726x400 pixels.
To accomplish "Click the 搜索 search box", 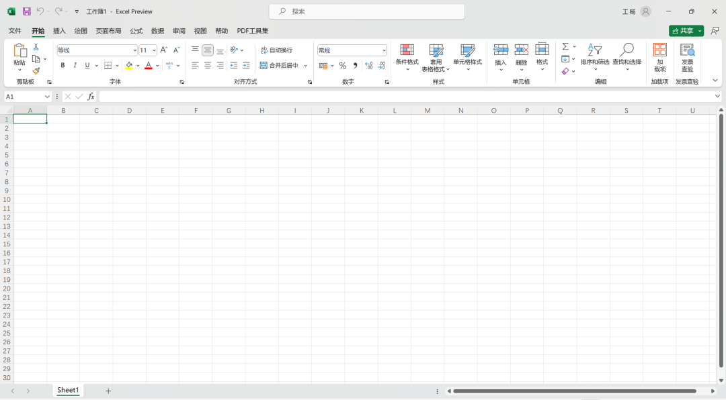I will [x=367, y=11].
